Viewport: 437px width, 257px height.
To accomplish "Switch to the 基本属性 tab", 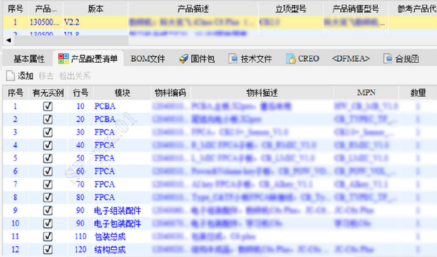I will coord(29,59).
